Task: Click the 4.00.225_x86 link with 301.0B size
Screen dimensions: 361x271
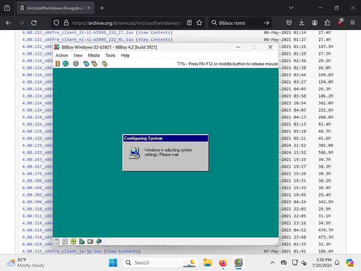Action: coord(37,145)
